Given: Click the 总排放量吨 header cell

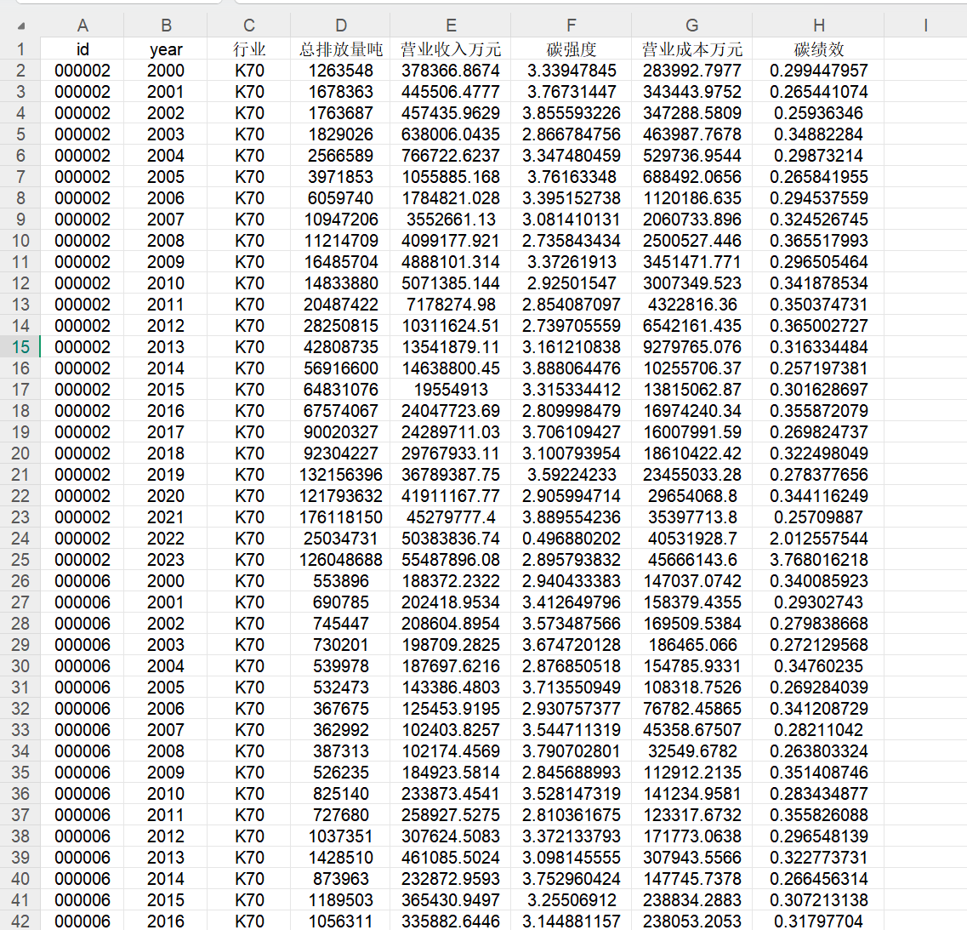Looking at the screenshot, I should (340, 48).
